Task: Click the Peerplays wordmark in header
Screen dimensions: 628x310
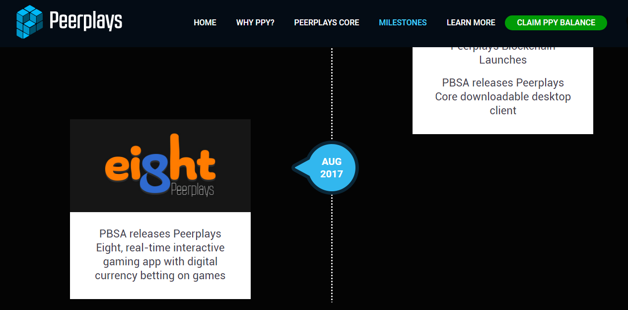Action: [x=86, y=21]
